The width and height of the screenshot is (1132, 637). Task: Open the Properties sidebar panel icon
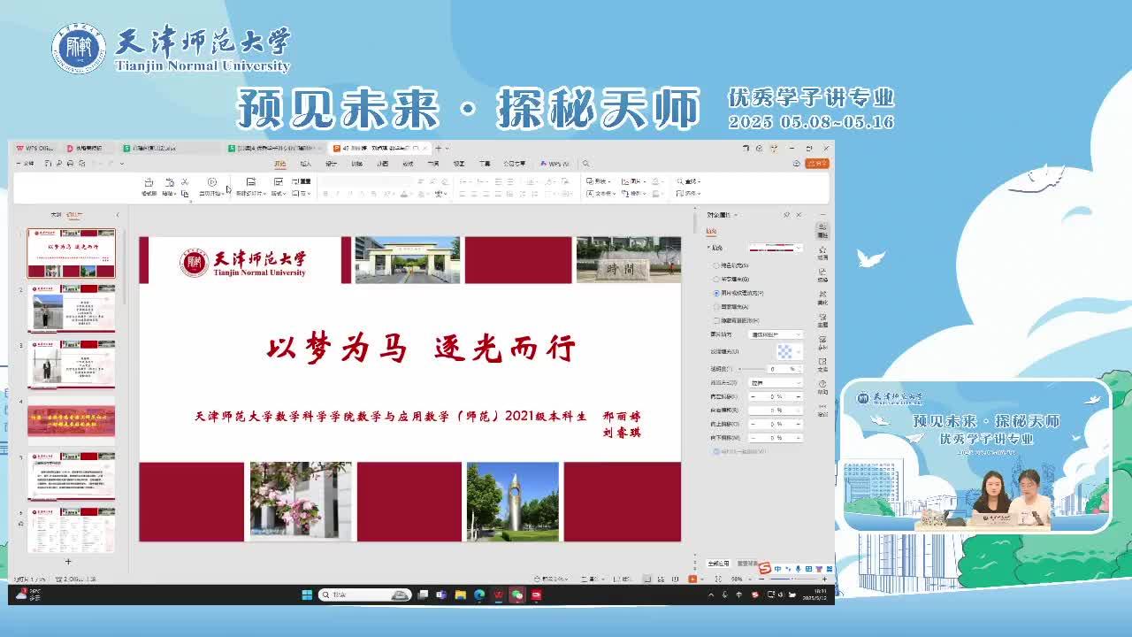822,230
